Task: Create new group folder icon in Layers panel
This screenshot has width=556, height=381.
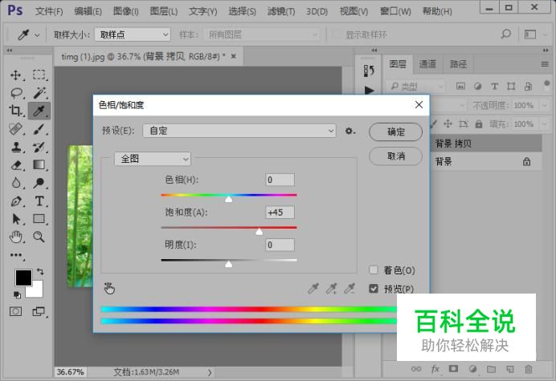Action: click(491, 369)
